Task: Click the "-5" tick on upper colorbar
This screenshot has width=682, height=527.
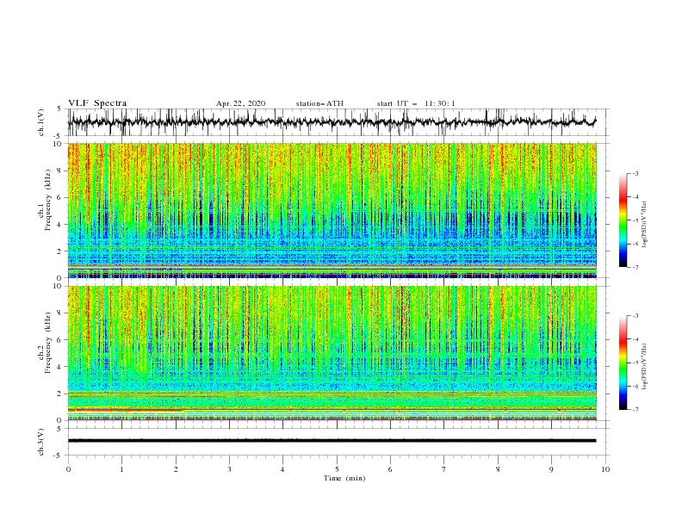Action: [x=635, y=220]
